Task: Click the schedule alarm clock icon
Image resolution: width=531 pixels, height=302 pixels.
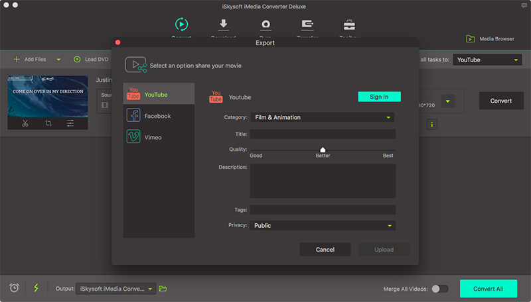Action: [15, 288]
